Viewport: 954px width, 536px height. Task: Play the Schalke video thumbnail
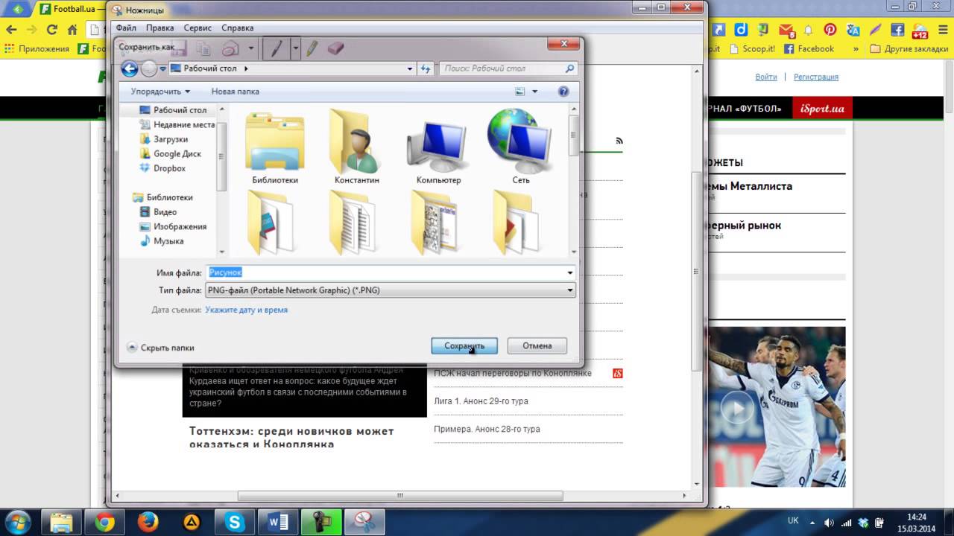(736, 409)
